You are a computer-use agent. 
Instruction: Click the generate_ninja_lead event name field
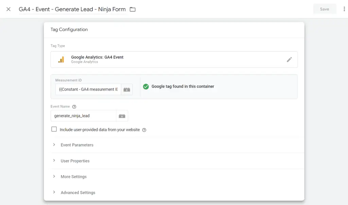coord(83,116)
